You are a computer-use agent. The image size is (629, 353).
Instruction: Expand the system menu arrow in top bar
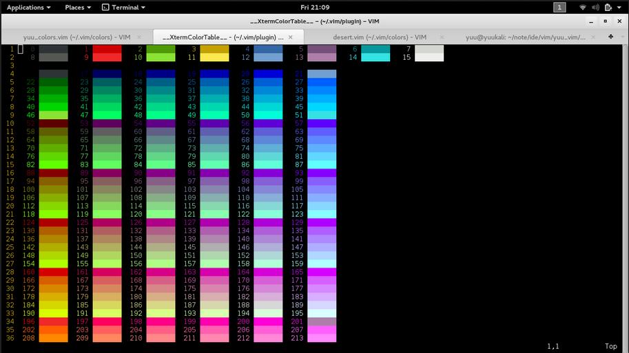[x=619, y=7]
